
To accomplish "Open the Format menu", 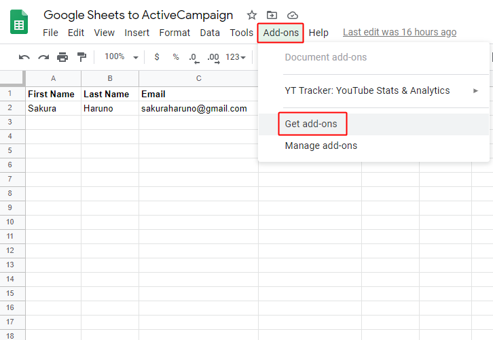I will coord(175,33).
